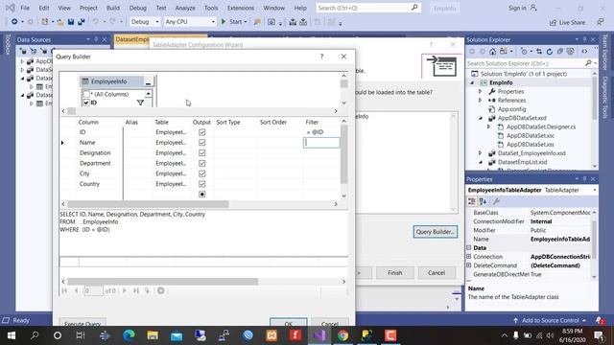The height and width of the screenshot is (345, 614).
Task: Click the Undo toolbar icon
Action: click(95, 22)
